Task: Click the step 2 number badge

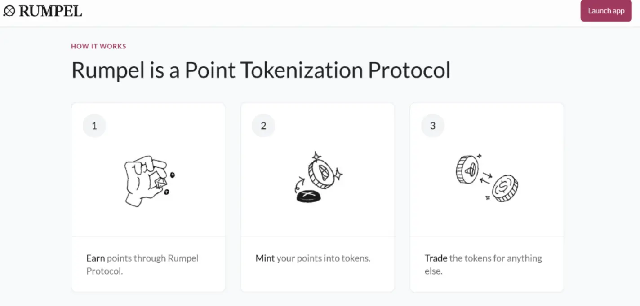Action: point(263,126)
